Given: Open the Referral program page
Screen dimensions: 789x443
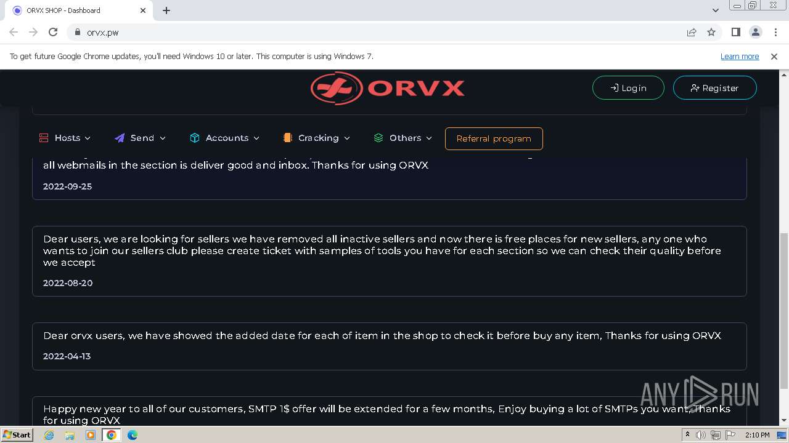Looking at the screenshot, I should pos(494,138).
